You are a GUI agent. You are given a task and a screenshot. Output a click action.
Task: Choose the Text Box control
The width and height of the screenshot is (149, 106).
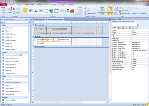pyautogui.click(x=30, y=11)
